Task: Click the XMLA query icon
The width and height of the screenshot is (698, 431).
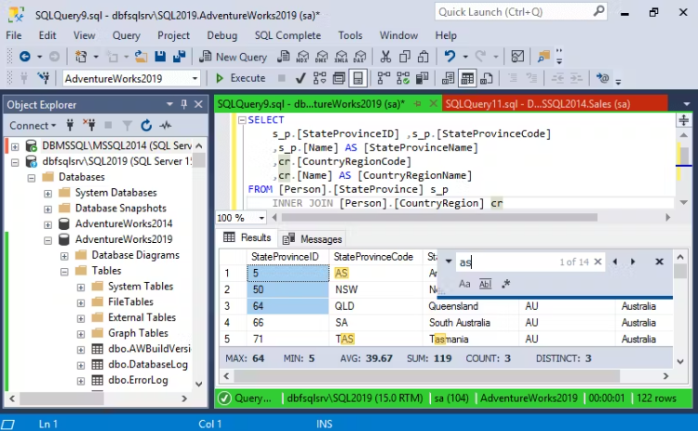Action: coord(341,57)
